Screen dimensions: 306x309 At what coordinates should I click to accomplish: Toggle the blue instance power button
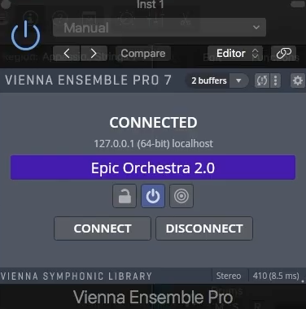[x=153, y=196]
